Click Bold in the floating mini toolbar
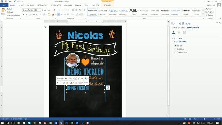The height and width of the screenshot is (125, 222). pyautogui.click(x=58, y=83)
